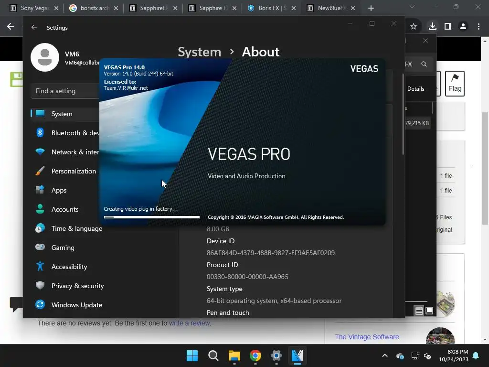The height and width of the screenshot is (367, 489).
Task: Bookmark this page with the star icon
Action: coord(414,27)
